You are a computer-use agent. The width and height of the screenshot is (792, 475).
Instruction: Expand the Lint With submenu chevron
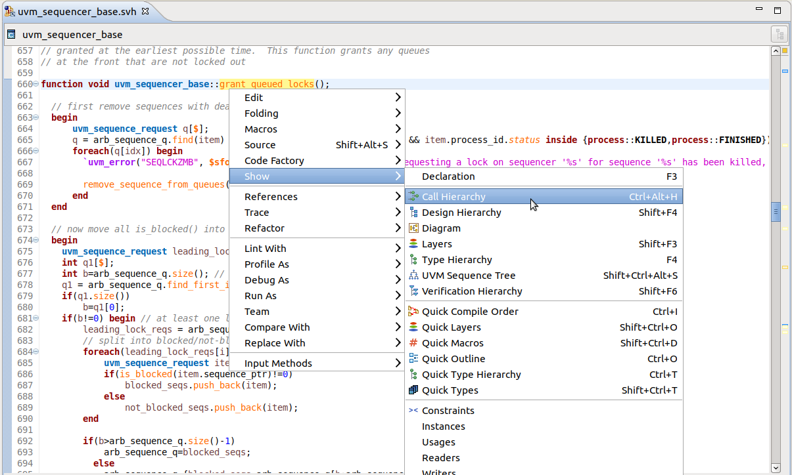(x=398, y=248)
